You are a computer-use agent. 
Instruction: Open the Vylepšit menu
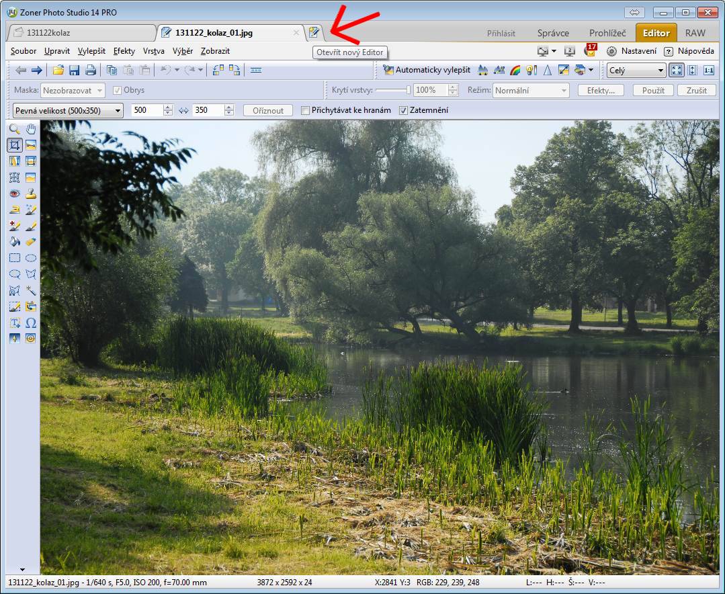(91, 51)
